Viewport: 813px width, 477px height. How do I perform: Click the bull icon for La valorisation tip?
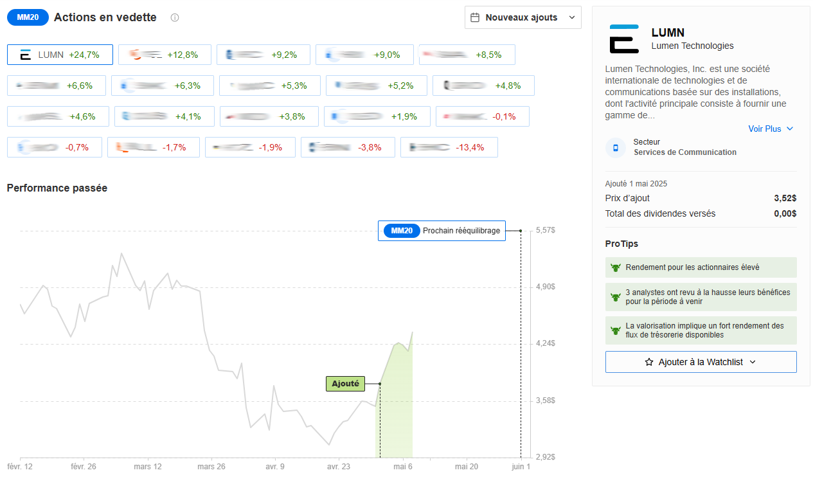pyautogui.click(x=615, y=330)
